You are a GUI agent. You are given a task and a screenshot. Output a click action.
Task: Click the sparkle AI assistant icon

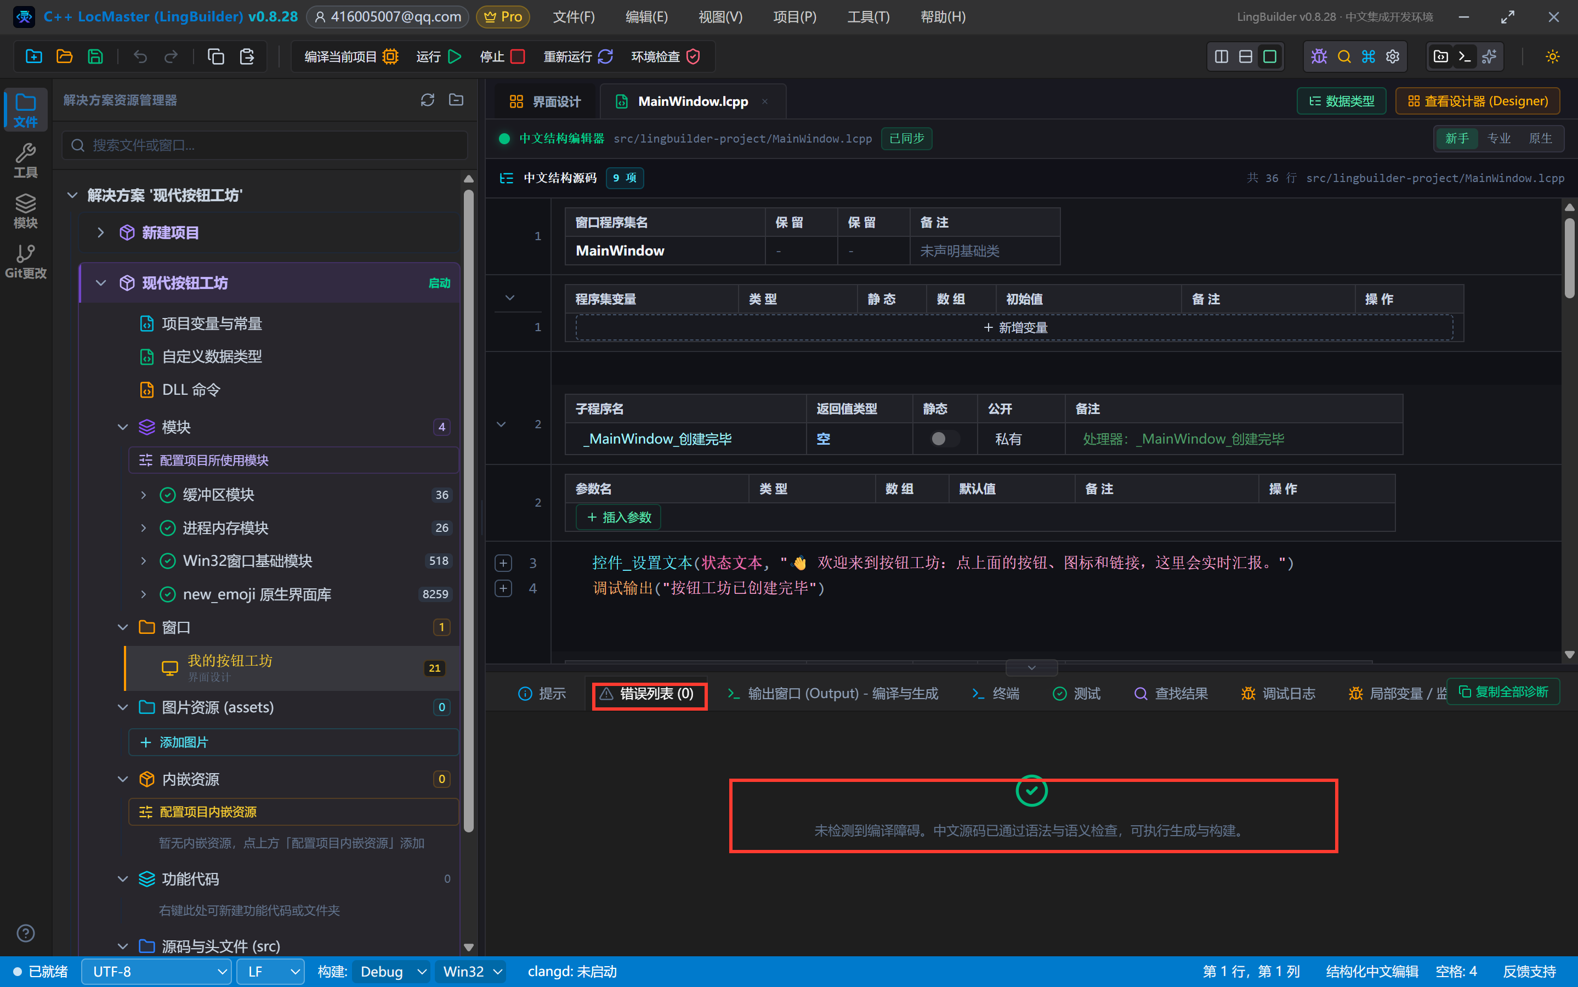click(x=1489, y=57)
